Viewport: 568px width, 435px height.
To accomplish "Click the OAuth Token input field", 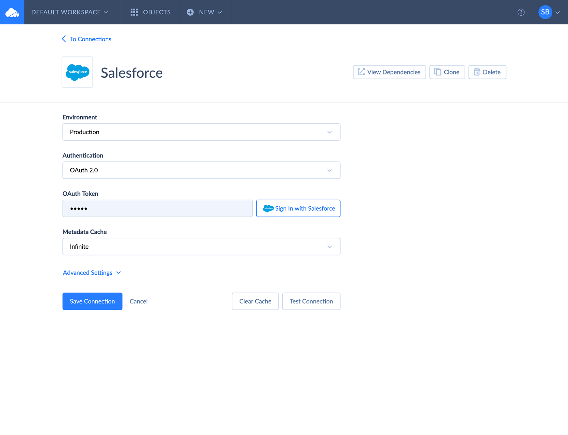I will coord(157,208).
